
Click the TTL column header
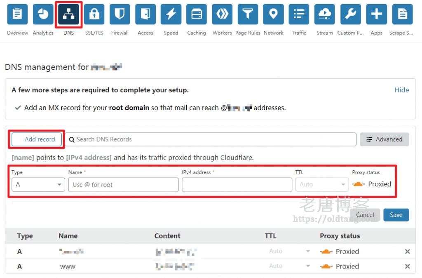click(x=270, y=236)
